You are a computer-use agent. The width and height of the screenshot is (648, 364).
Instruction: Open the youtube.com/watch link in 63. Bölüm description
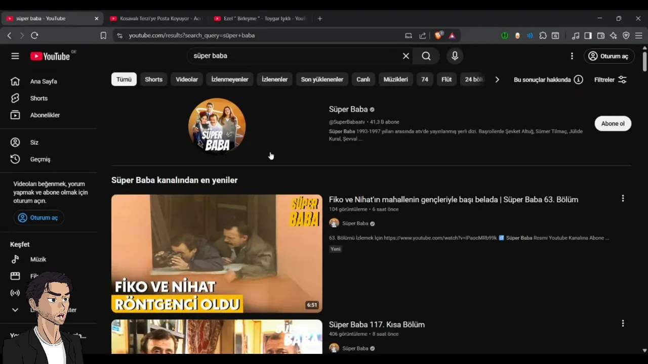tap(440, 238)
